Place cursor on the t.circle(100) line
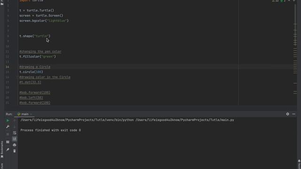 click(x=31, y=72)
